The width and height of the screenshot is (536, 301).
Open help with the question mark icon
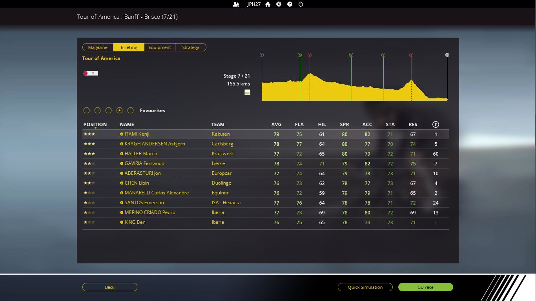coord(290,4)
